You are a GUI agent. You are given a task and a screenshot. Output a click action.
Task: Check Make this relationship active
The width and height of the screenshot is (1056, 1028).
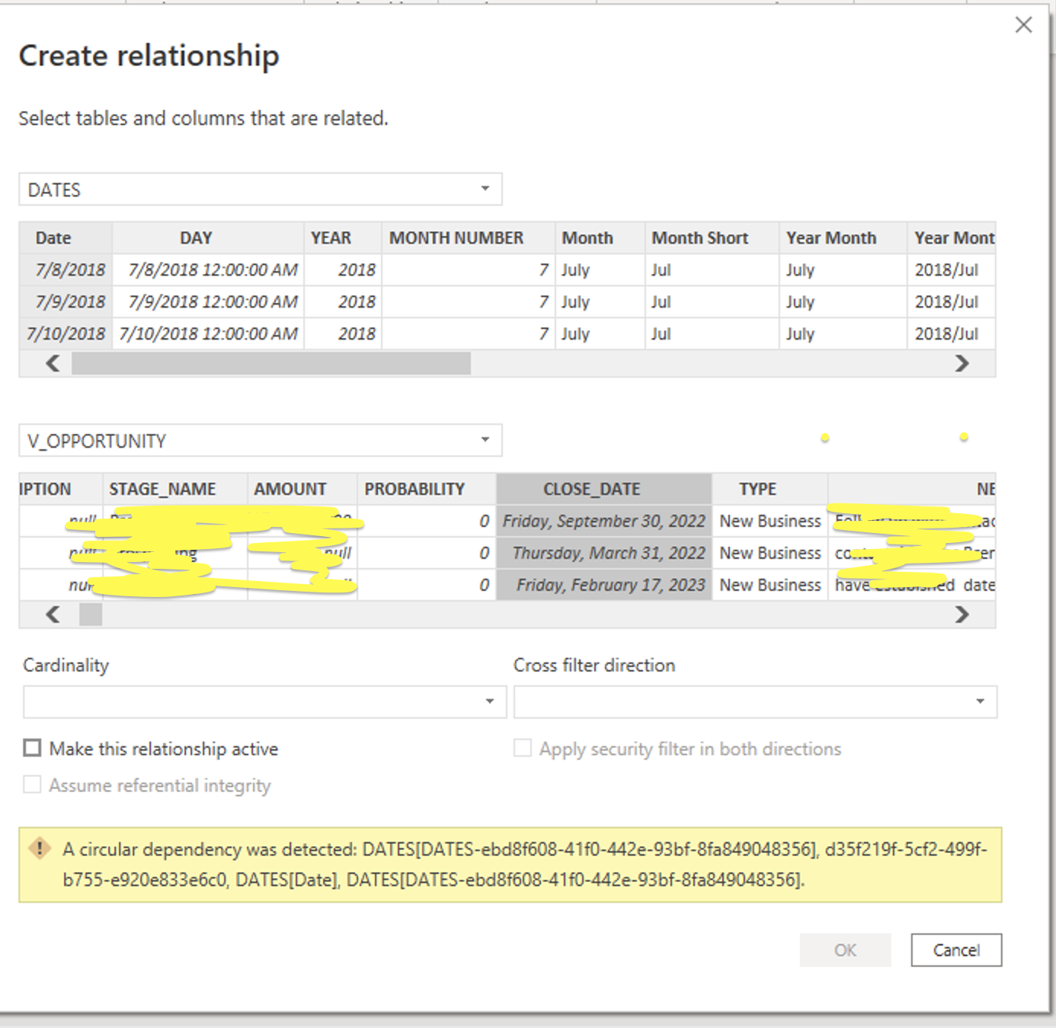click(x=32, y=749)
